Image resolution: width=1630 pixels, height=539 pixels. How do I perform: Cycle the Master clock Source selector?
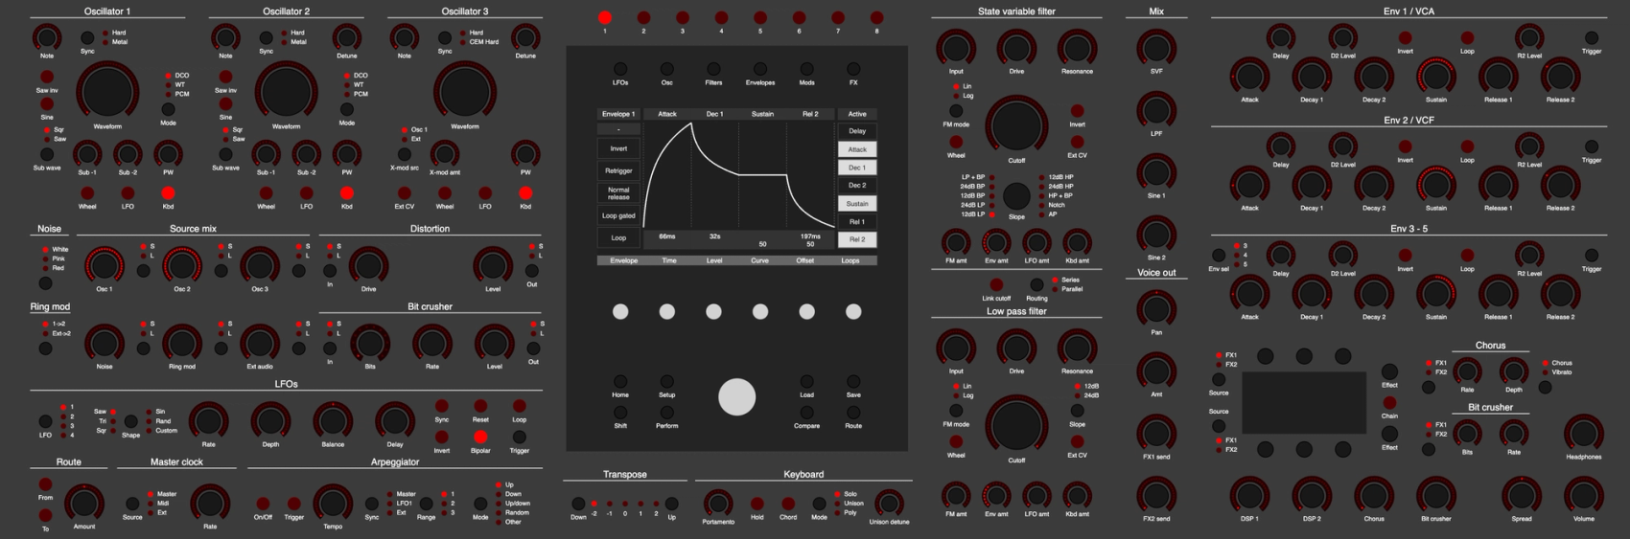(131, 504)
